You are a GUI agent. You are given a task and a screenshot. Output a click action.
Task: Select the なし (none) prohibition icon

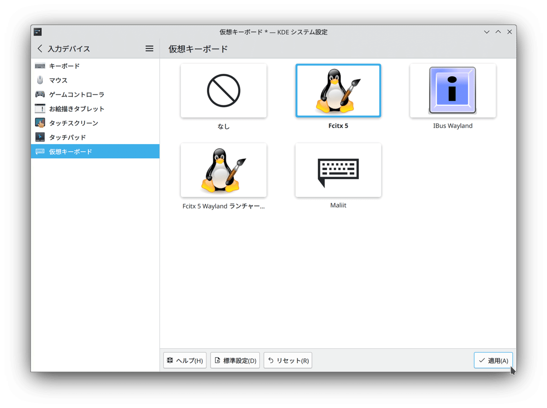(223, 90)
